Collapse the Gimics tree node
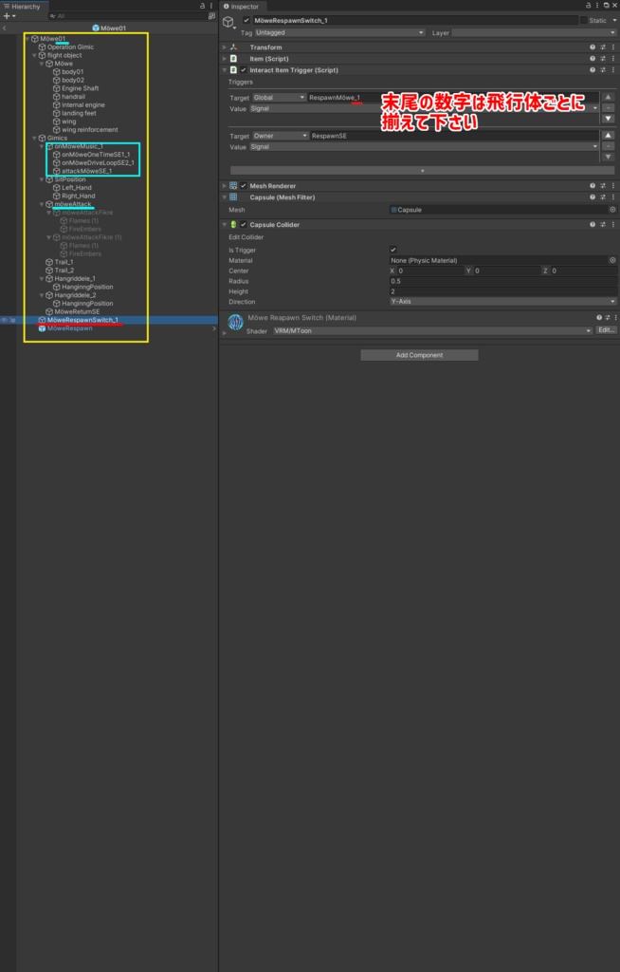This screenshot has height=972, width=620. click(x=35, y=139)
